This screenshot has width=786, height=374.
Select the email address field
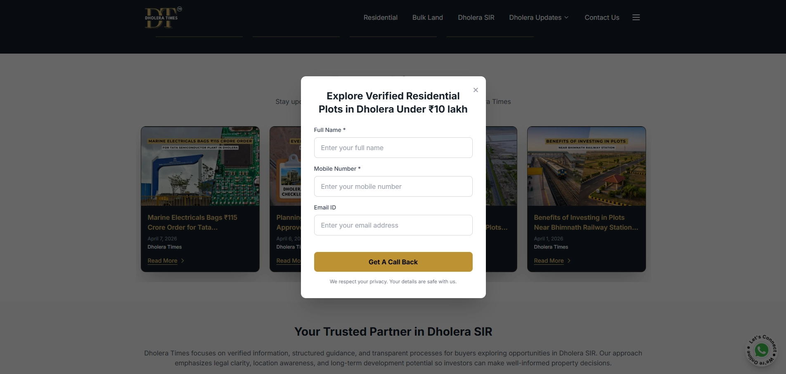click(393, 225)
